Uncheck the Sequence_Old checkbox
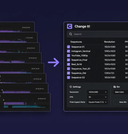Screen dimensions: 128x134 point(69,73)
